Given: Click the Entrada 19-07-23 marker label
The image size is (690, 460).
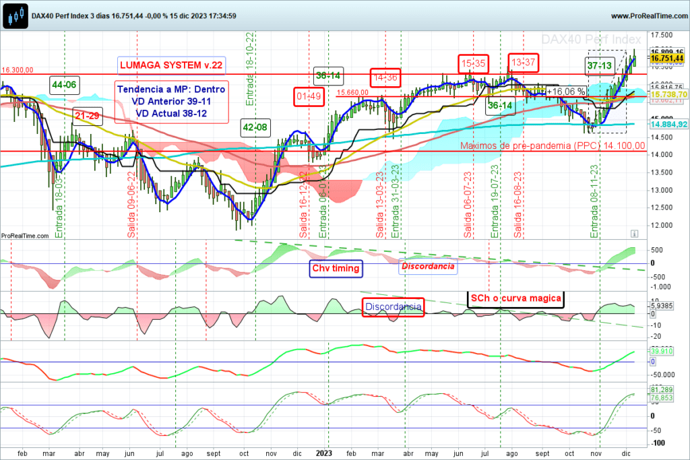Looking at the screenshot, I should point(495,201).
